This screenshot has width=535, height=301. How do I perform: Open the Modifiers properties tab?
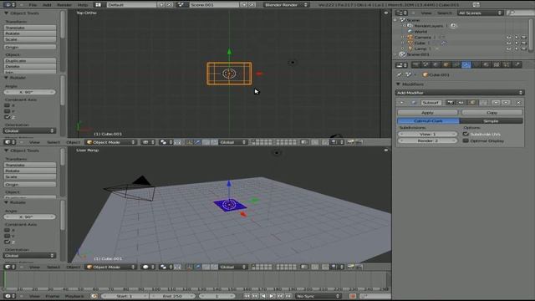click(466, 64)
